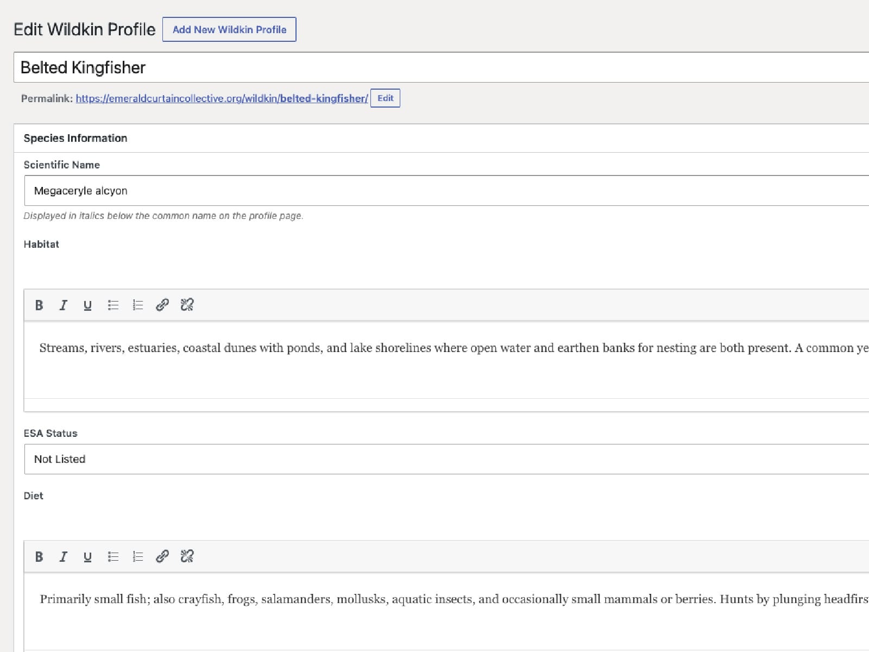The image size is (869, 652).
Task: Open the belted-kingfisher permalink URL
Action: pos(222,98)
